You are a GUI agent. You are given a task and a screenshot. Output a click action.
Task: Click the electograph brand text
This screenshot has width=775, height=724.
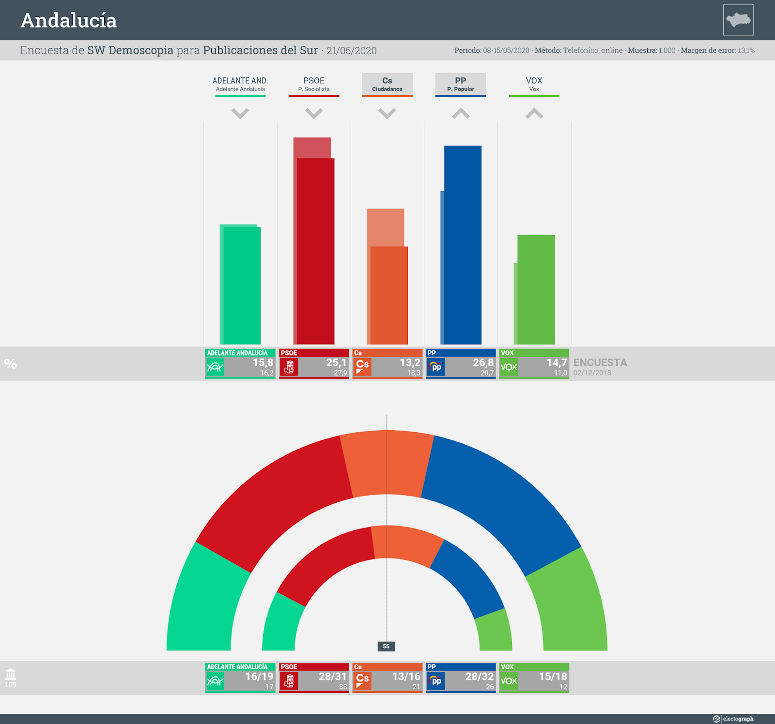[738, 719]
